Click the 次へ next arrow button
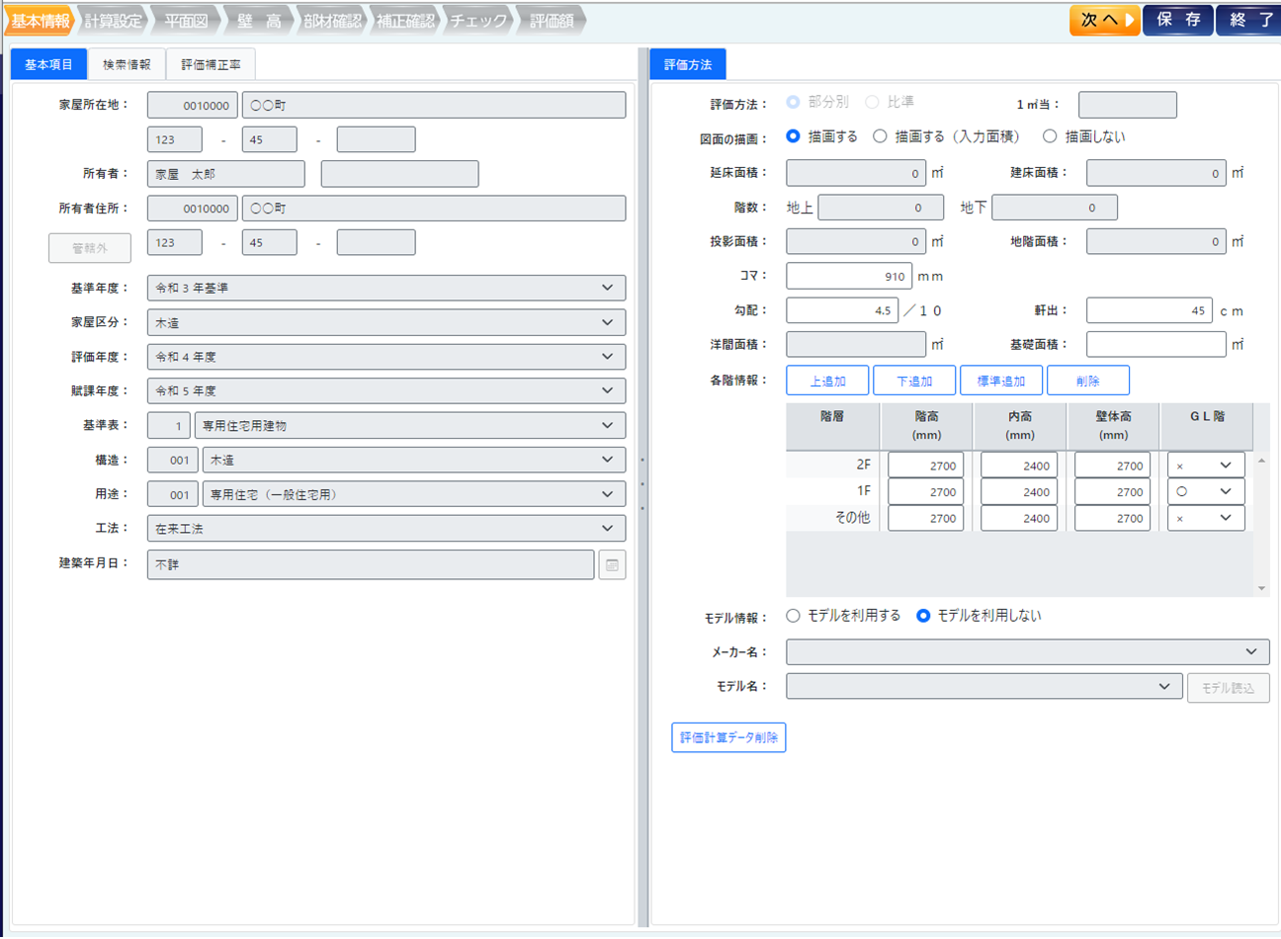Viewport: 1281px width, 939px height. 1104,20
